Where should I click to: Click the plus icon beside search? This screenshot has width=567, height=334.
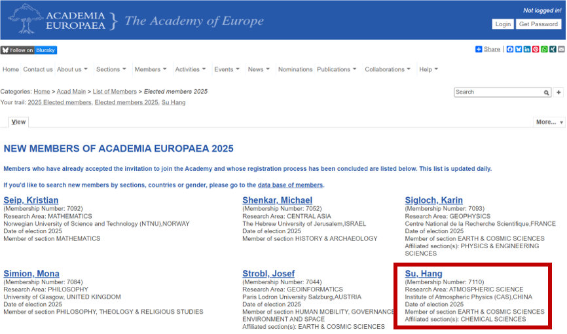558,92
